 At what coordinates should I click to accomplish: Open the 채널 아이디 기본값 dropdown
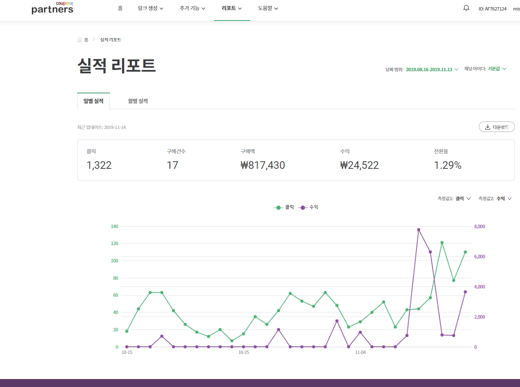click(x=497, y=69)
